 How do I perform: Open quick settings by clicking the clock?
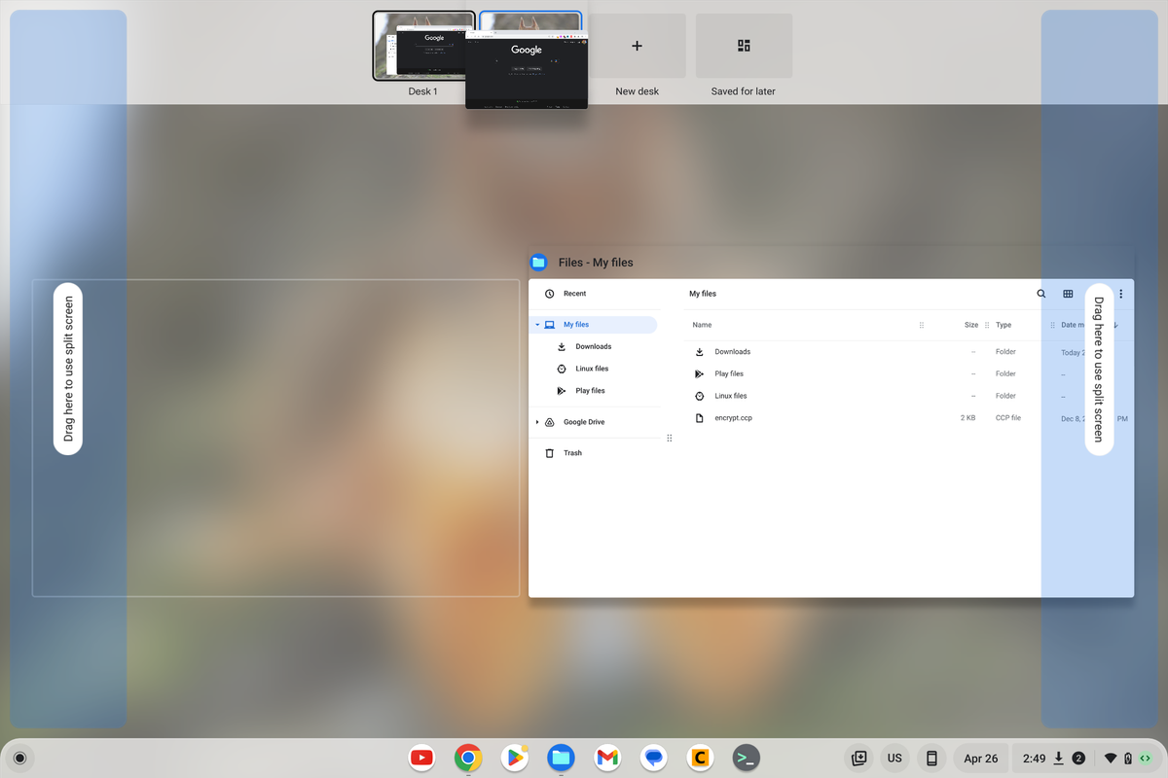click(x=1035, y=758)
